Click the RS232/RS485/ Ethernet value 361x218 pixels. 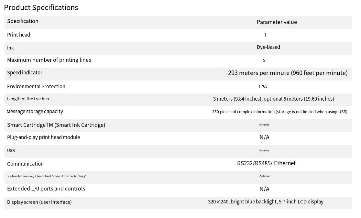266,163
